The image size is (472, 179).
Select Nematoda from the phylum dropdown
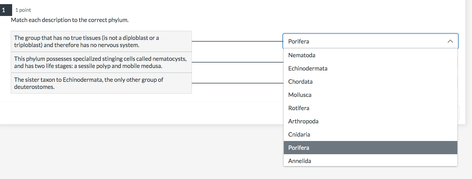302,55
